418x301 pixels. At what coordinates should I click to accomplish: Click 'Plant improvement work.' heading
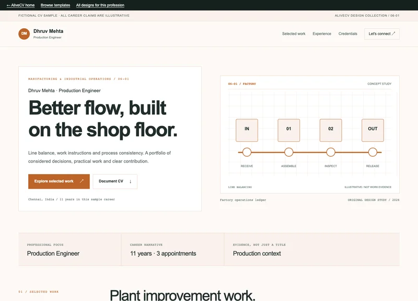[x=182, y=295]
